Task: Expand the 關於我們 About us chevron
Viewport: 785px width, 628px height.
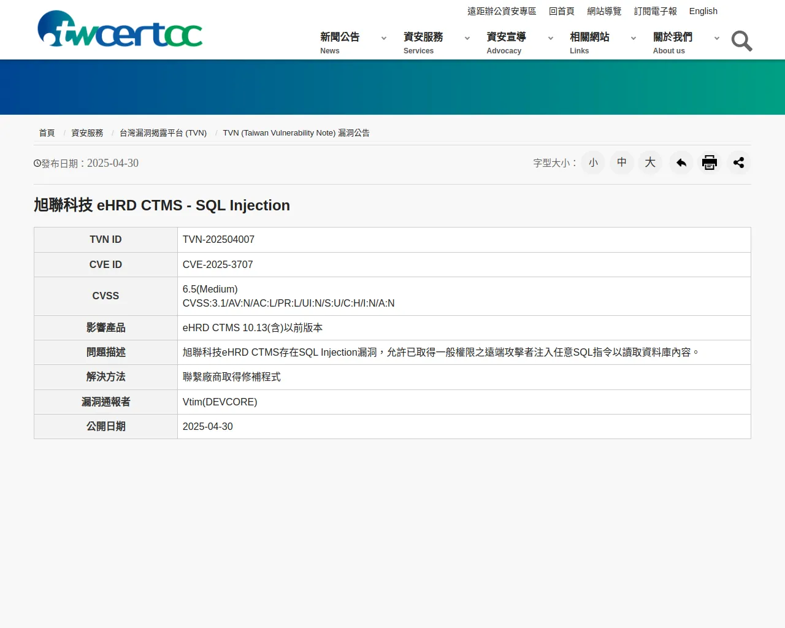Action: tap(717, 38)
